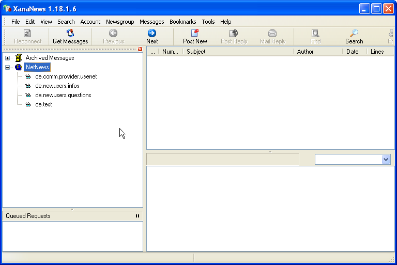Click the Post Reply toolbar icon
The image size is (397, 265).
click(x=234, y=34)
